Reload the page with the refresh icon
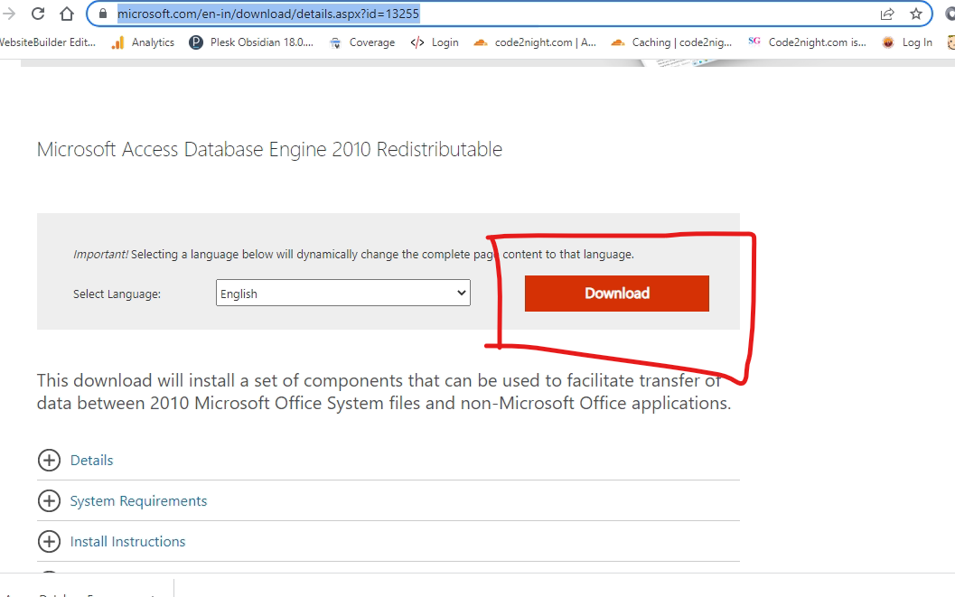Viewport: 955px width, 597px height. click(x=38, y=14)
